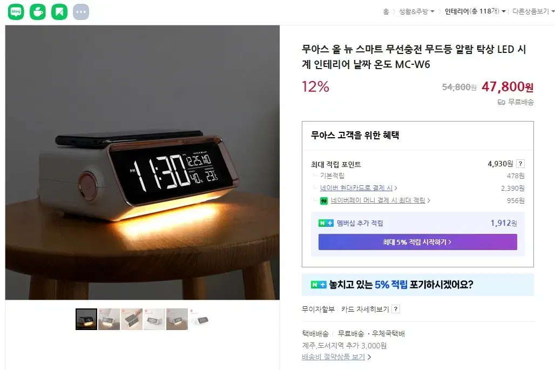Screen dimensions: 555x370
Task: Share to Naver Blog icon
Action: (16, 12)
